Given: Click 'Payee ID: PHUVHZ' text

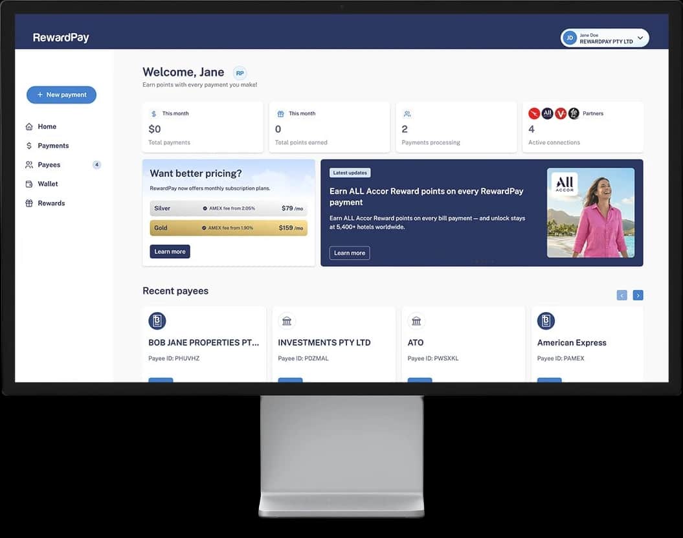Looking at the screenshot, I should [174, 359].
